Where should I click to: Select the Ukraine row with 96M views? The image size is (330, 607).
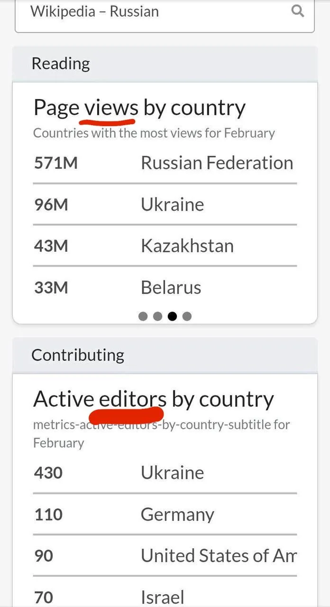click(x=165, y=205)
